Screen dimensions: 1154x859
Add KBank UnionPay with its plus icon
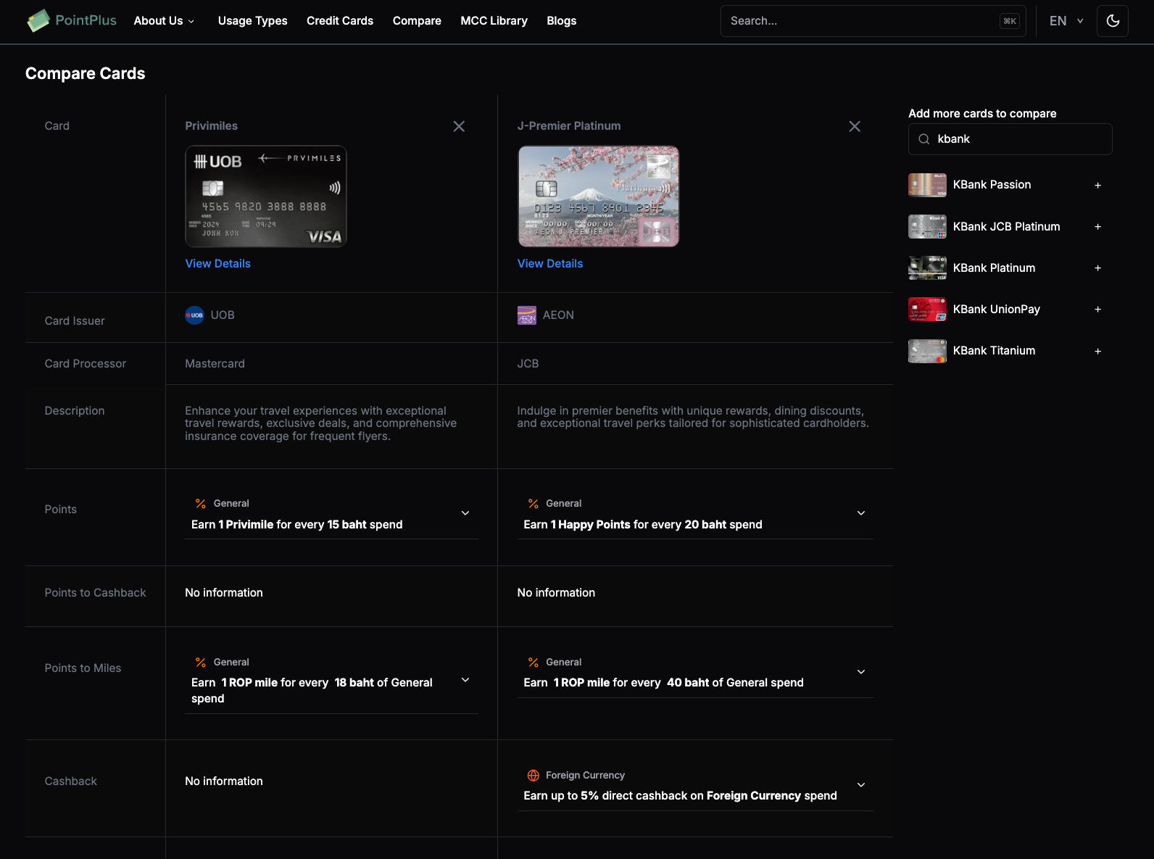pos(1097,310)
